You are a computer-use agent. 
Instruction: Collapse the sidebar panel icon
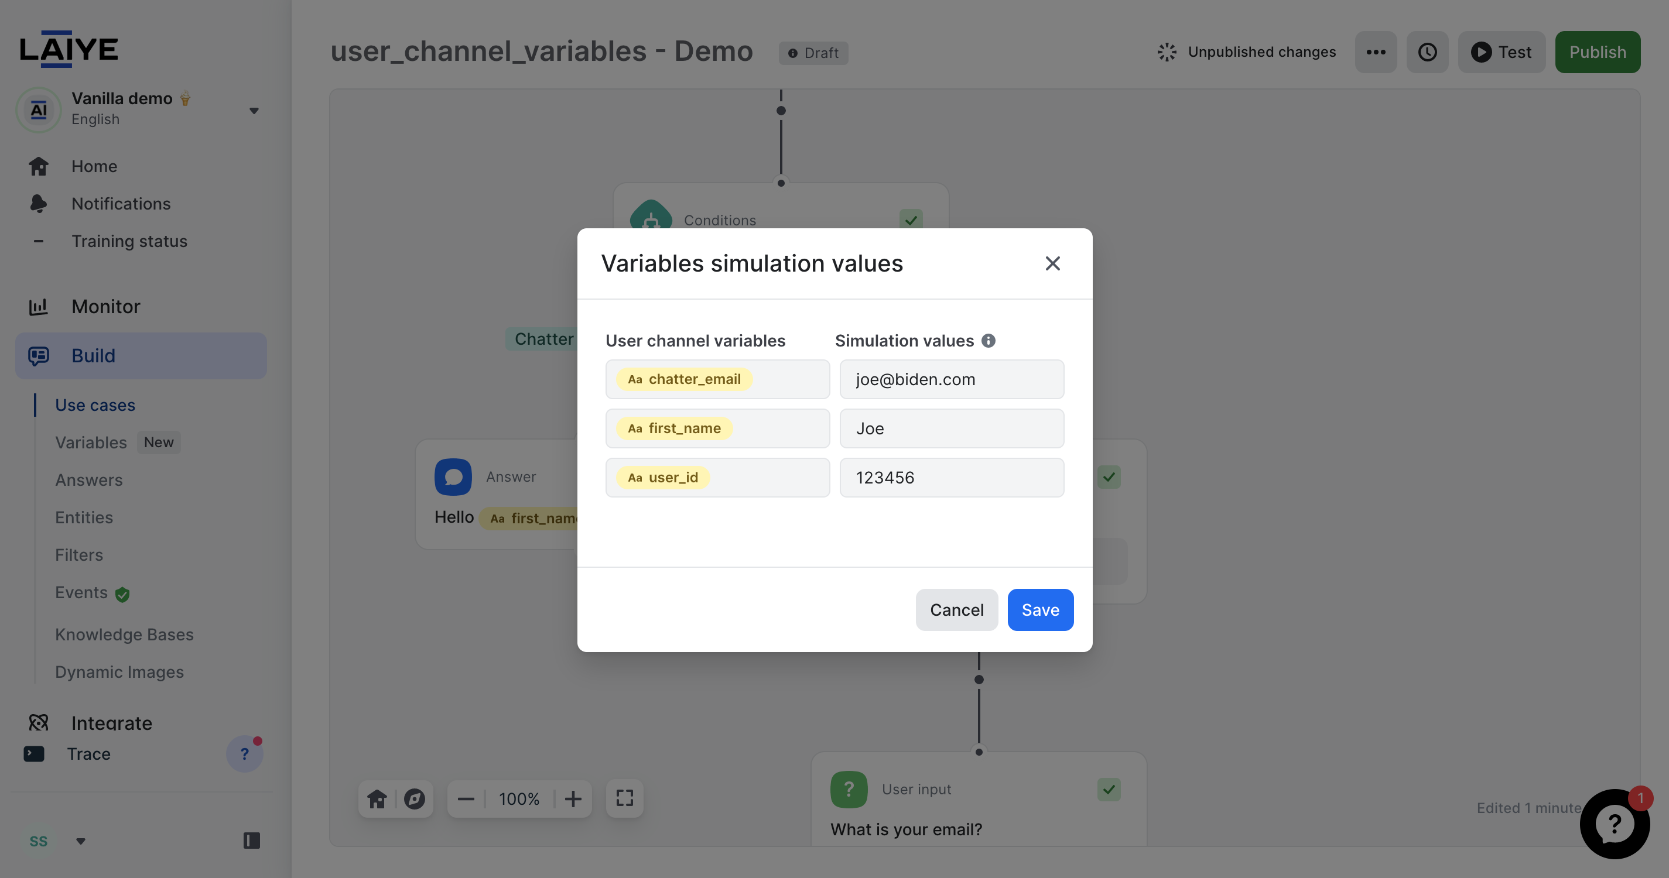[251, 841]
